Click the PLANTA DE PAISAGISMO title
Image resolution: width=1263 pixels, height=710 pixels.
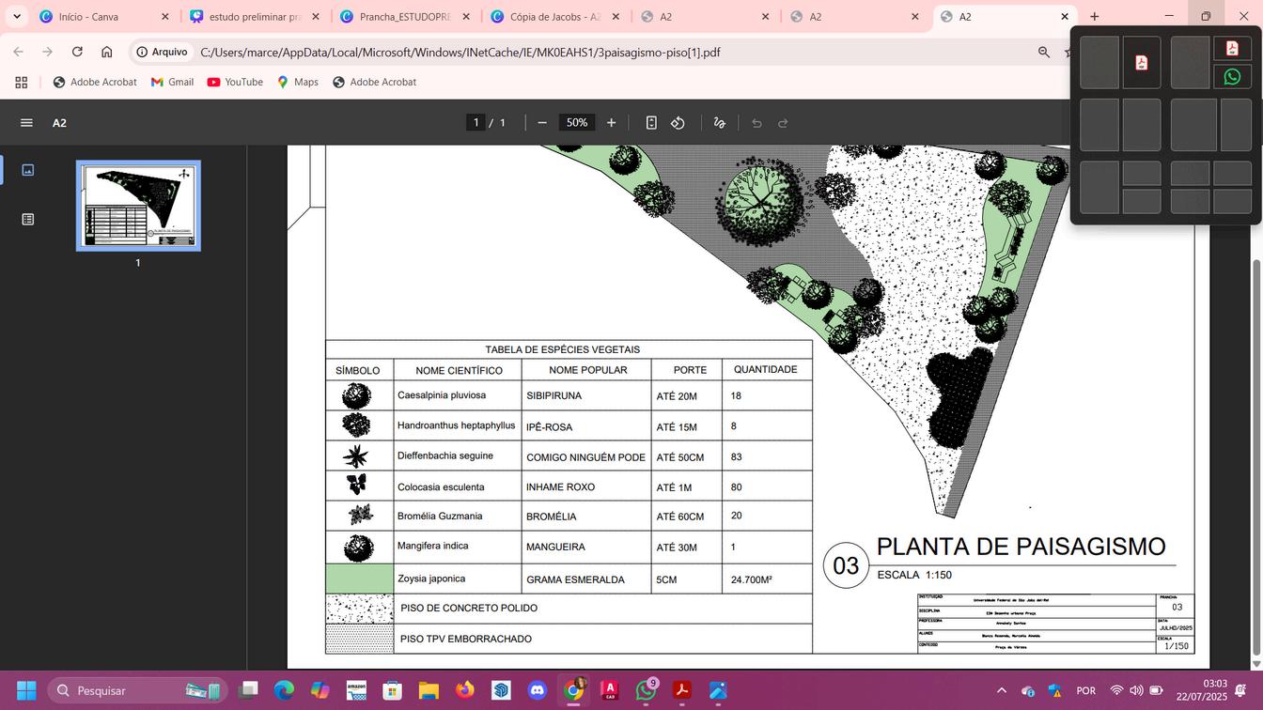pos(1021,547)
